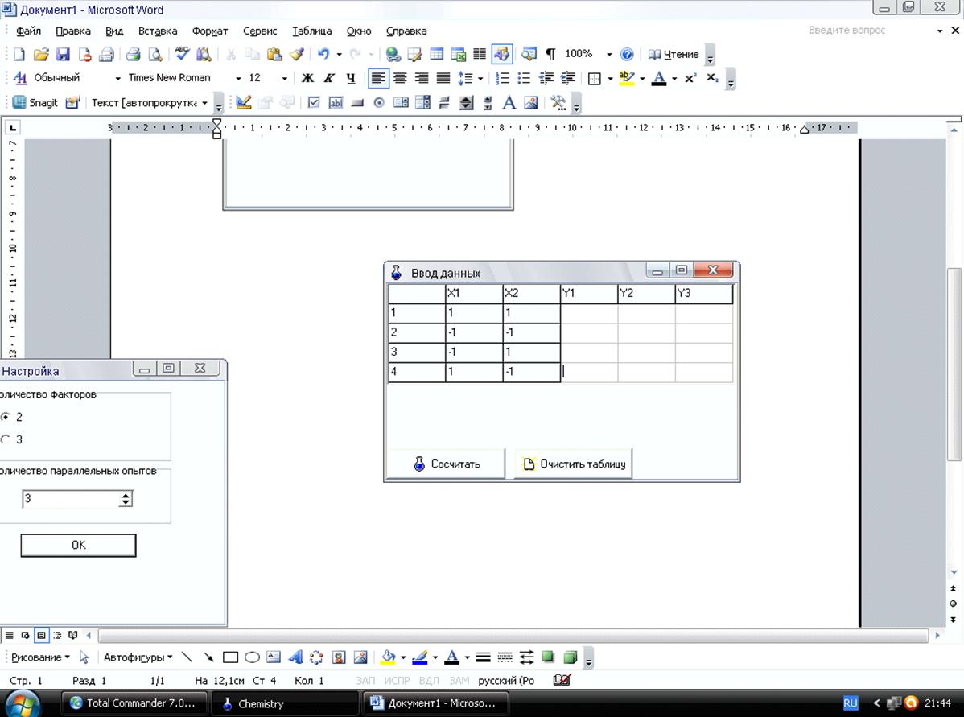This screenshot has height=717, width=964.
Task: Select the 3 factors radio button
Action: 6,439
